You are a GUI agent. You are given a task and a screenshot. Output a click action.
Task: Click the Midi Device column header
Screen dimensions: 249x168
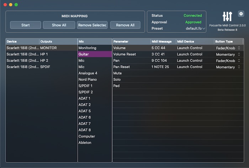(x=195, y=41)
